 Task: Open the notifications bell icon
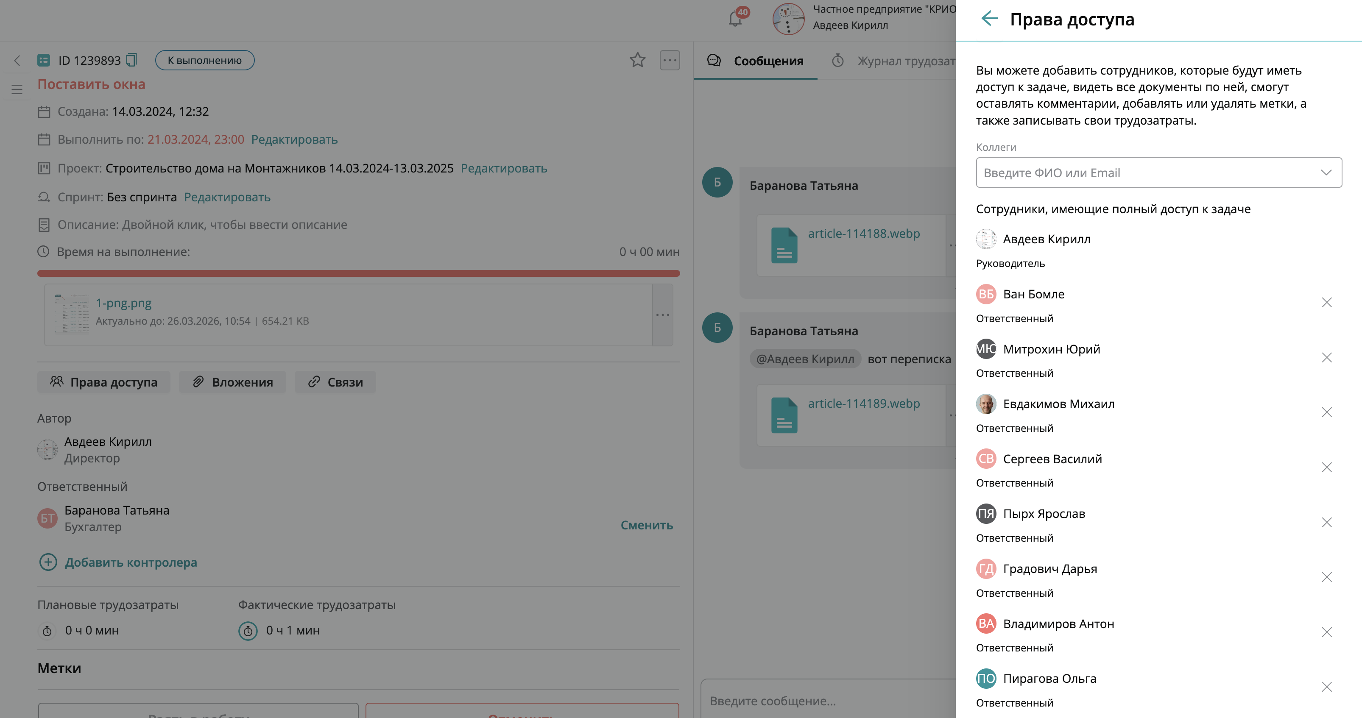click(x=735, y=19)
